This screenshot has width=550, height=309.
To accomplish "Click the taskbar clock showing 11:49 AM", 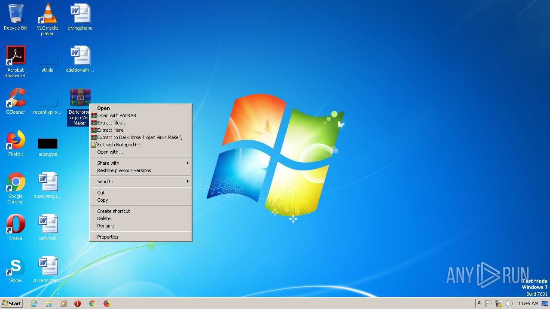I will (528, 303).
